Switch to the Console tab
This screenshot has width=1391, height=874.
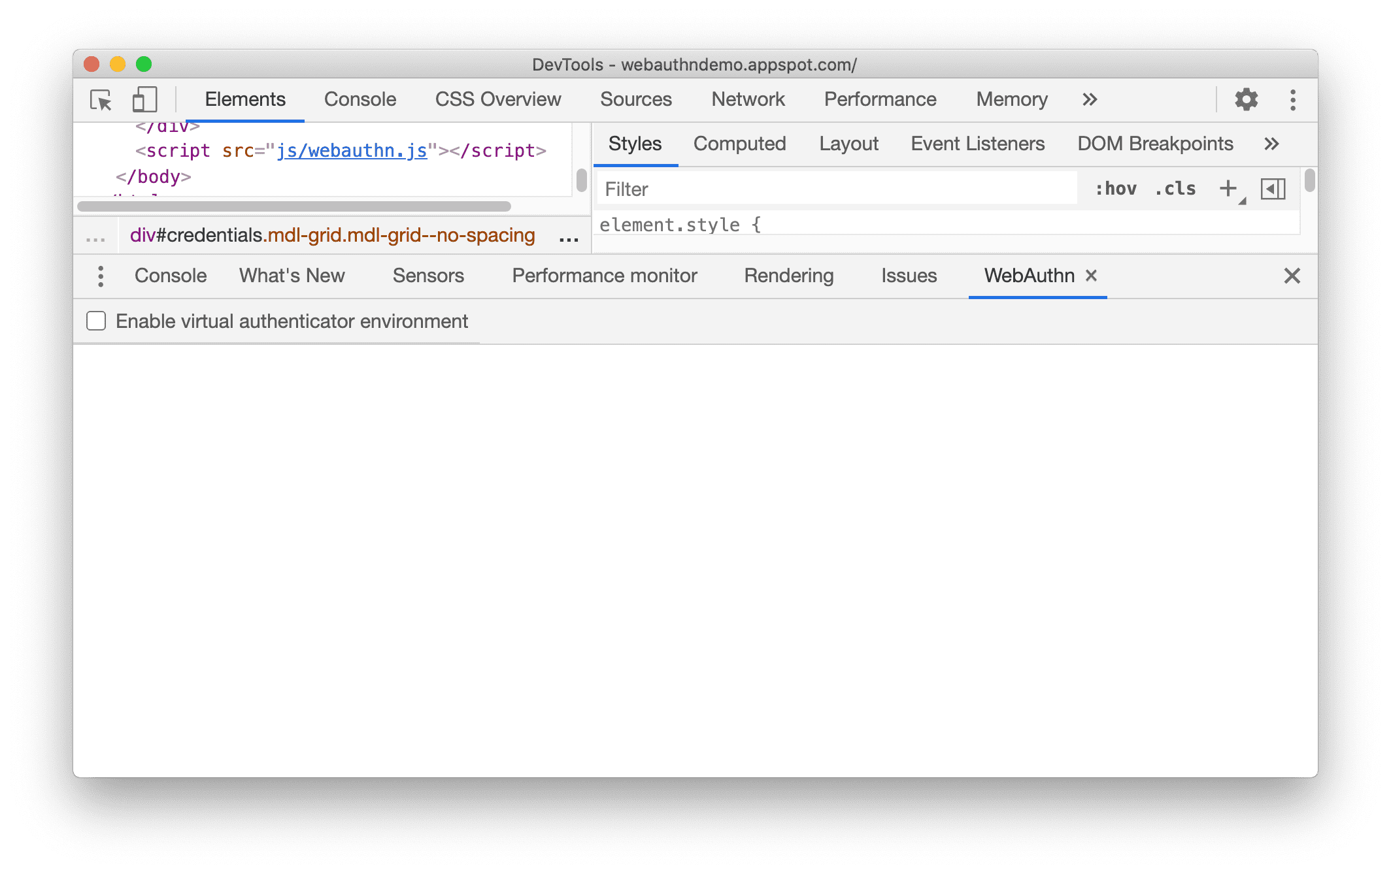coord(359,99)
